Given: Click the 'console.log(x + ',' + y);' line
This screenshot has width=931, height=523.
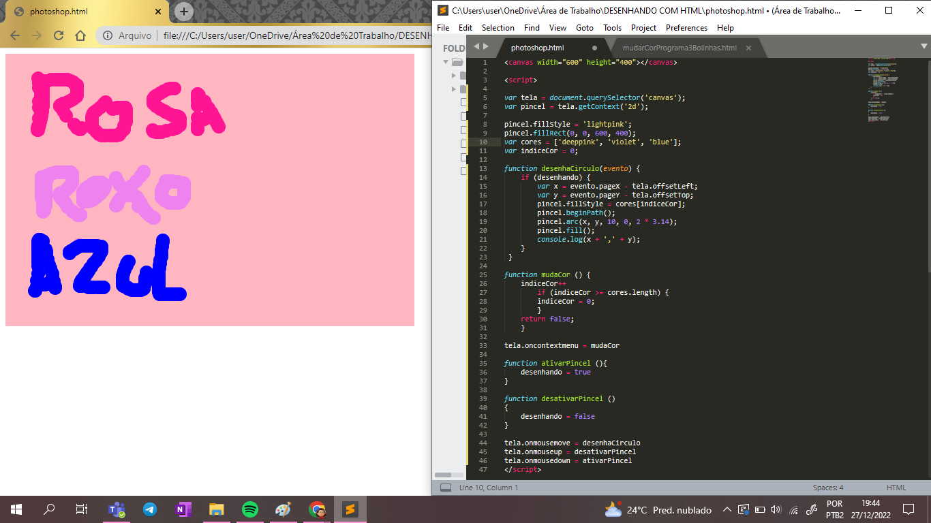Looking at the screenshot, I should coord(589,239).
